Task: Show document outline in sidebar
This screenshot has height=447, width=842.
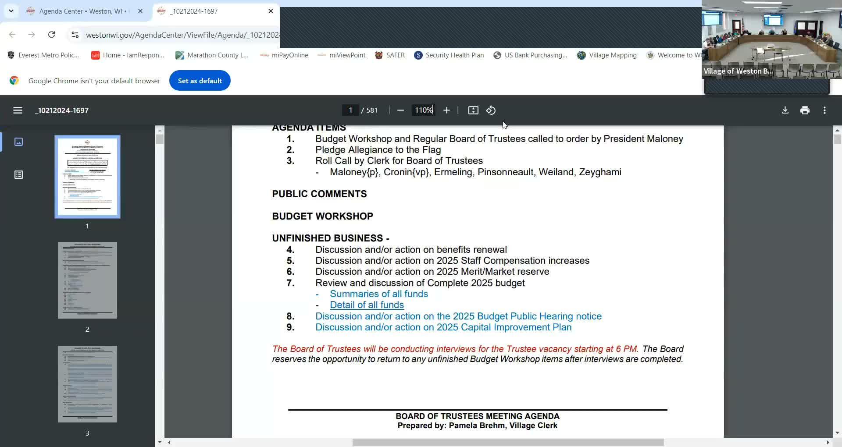Action: click(x=18, y=175)
